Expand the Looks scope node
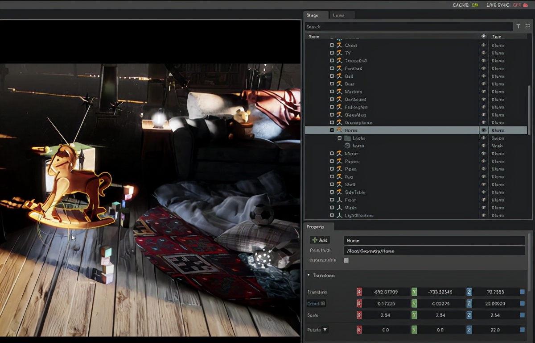 point(339,138)
